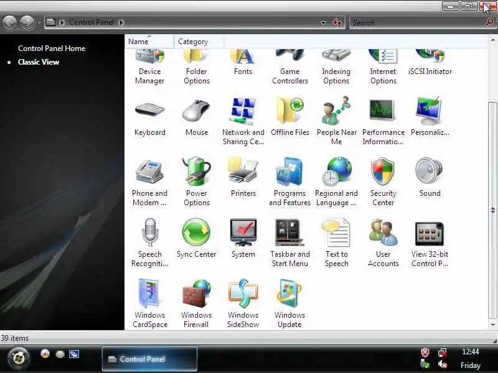
Task: Open Indexing Options item
Action: [336, 67]
